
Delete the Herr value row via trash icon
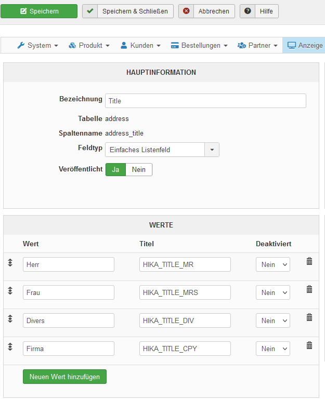(x=309, y=261)
